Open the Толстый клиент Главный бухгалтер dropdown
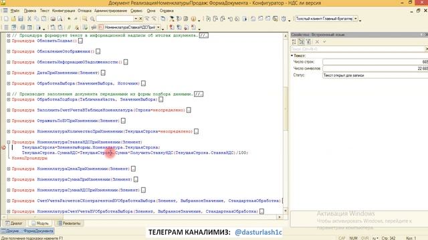This screenshot has width=428, height=240. point(356,19)
